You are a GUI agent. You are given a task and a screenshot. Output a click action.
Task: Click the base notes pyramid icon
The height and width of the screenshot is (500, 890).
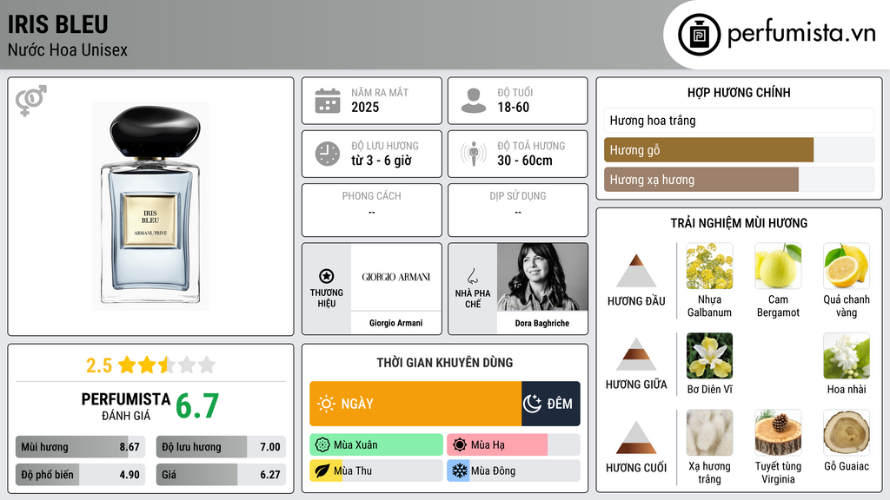tap(636, 437)
